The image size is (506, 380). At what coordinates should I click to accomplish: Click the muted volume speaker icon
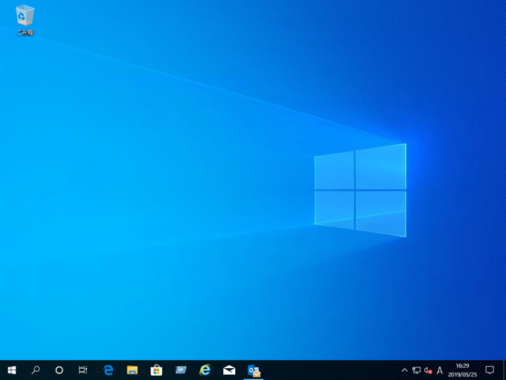428,370
